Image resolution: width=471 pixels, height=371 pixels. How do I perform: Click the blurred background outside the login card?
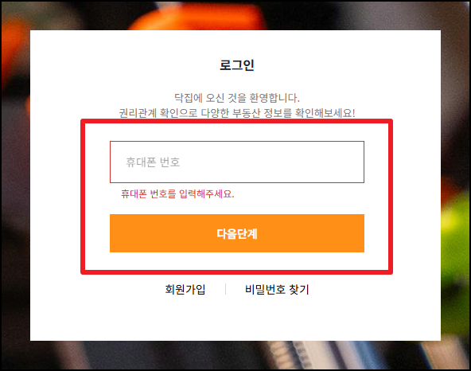pyautogui.click(x=15, y=181)
